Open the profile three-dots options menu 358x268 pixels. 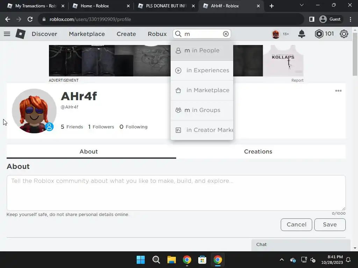coord(338,91)
